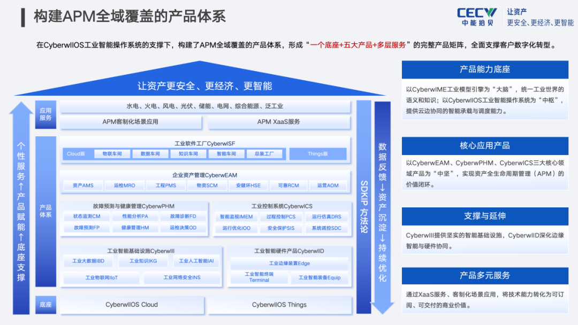Click the 智能监视IMEM box
Image resolution: width=578 pixels, height=325 pixels.
pos(237,217)
